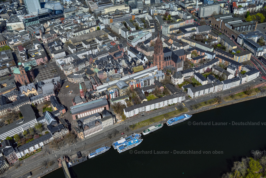
Task: Click the small tower of the Old Nikolai Church
Action: click(81, 90)
